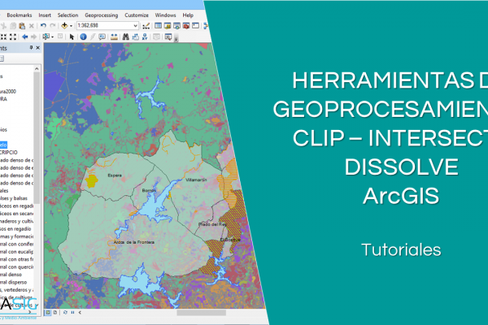
Task: Pin the Table of Contents panel
Action: (x=31, y=48)
